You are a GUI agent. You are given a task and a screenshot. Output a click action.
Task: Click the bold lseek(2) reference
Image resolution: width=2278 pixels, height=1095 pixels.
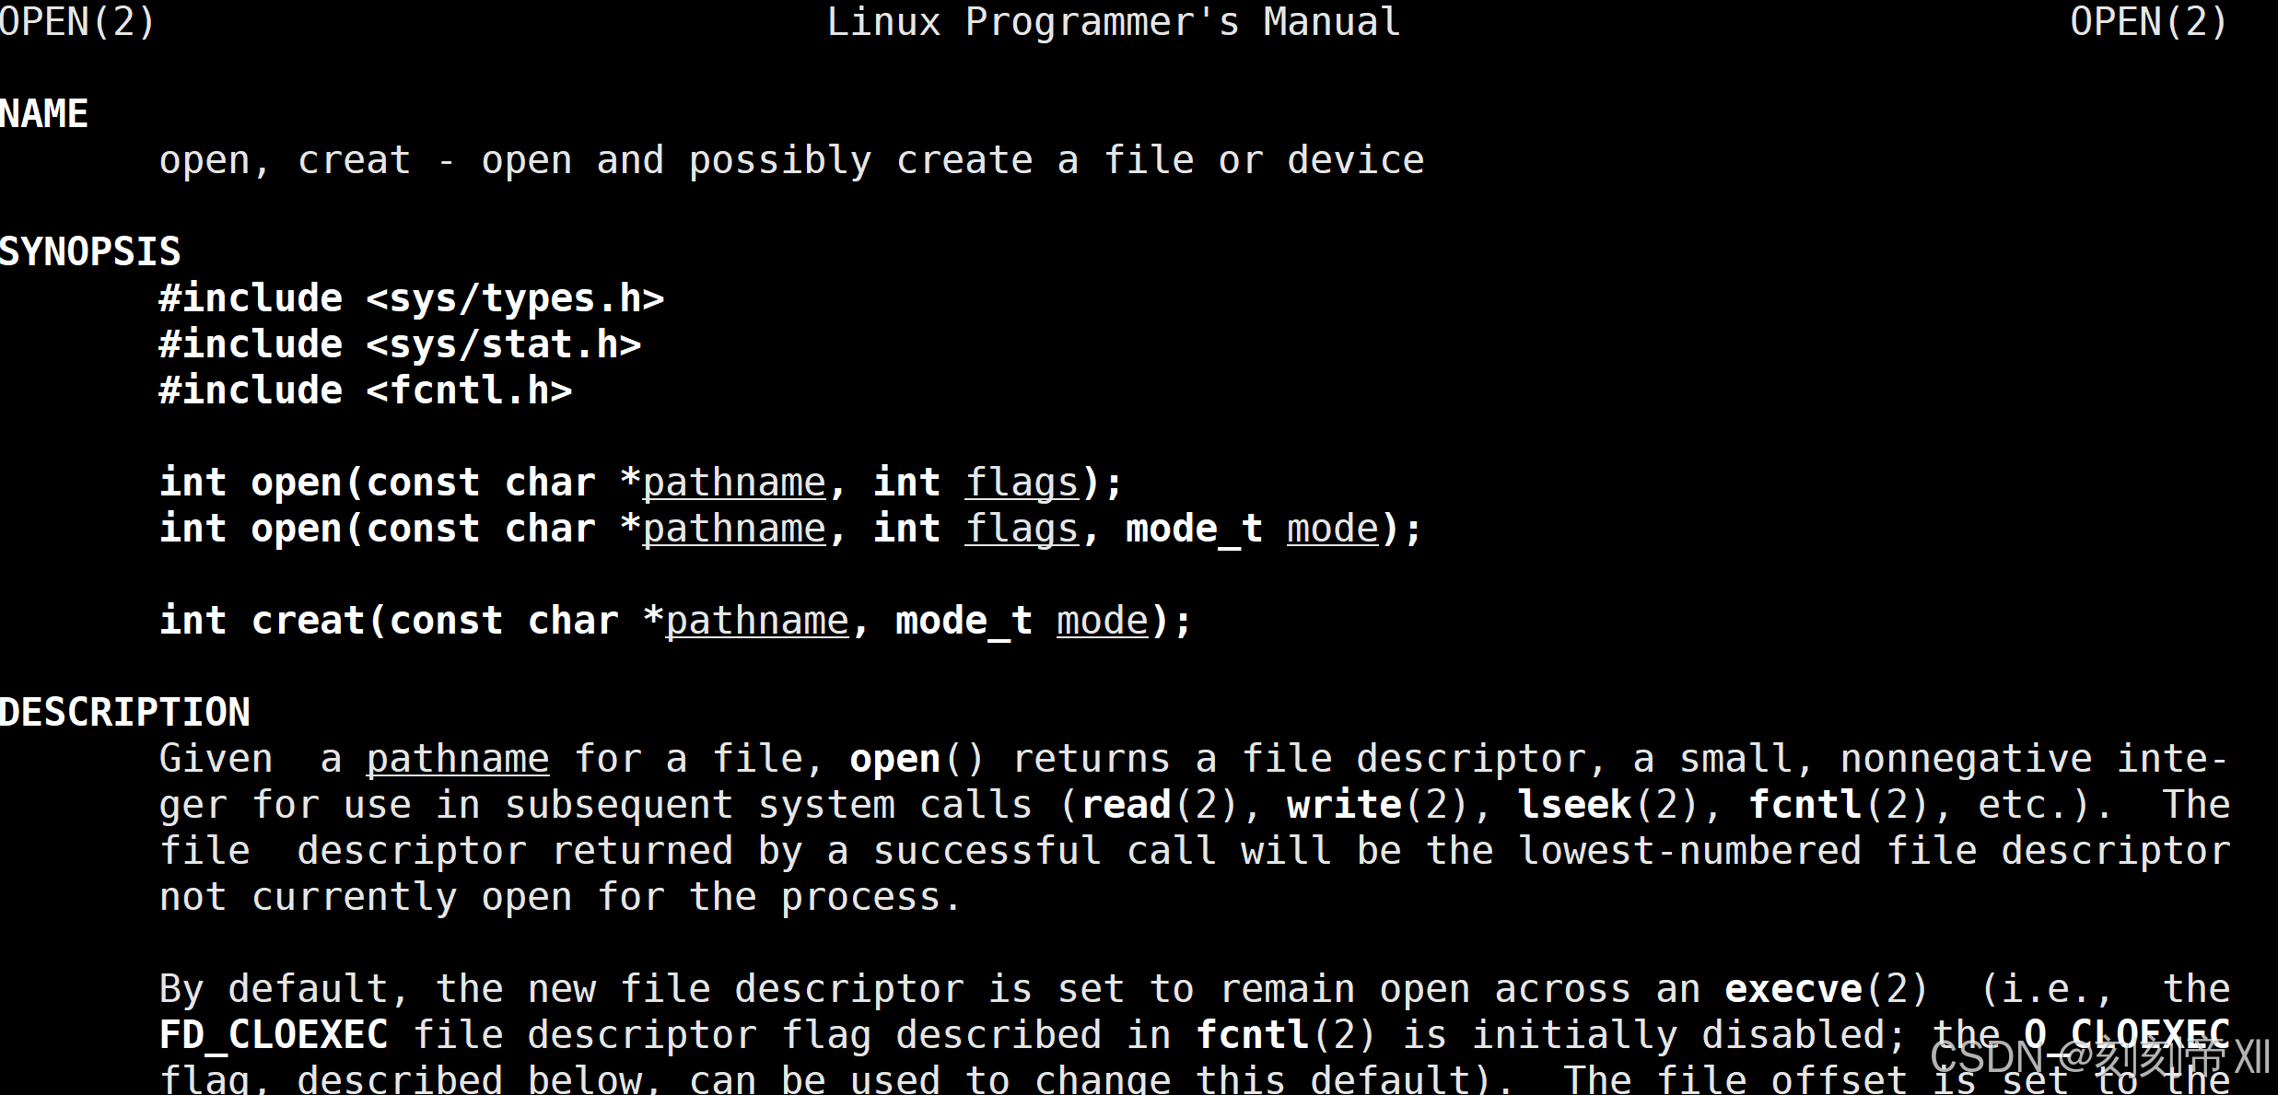1608,806
